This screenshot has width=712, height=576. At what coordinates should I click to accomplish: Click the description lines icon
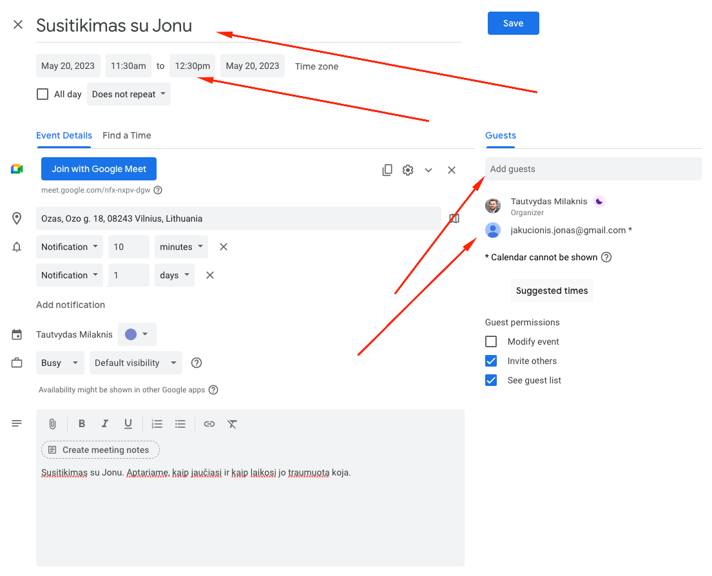[17, 423]
